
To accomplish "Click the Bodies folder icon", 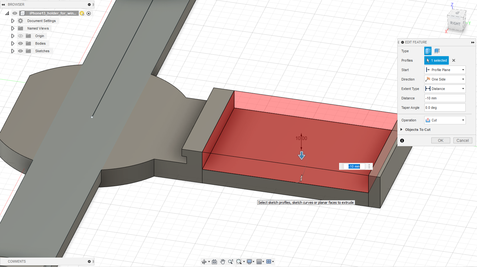I will [28, 43].
